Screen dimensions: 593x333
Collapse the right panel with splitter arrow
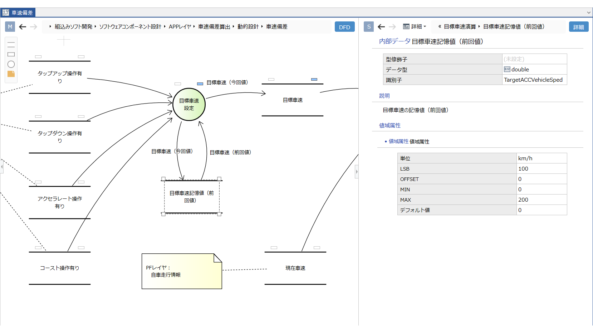(x=356, y=172)
